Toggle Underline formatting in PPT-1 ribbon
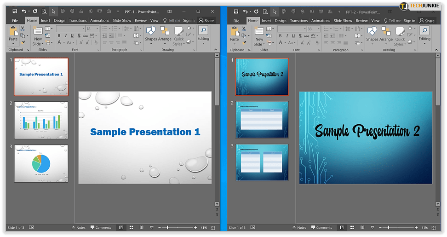Screen dimensions: 447x237 tap(72, 35)
